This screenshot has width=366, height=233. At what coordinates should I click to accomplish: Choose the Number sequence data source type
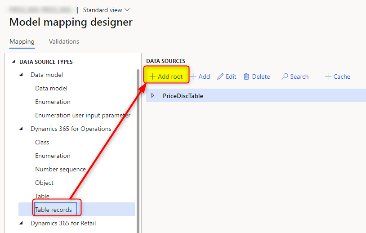pos(60,169)
